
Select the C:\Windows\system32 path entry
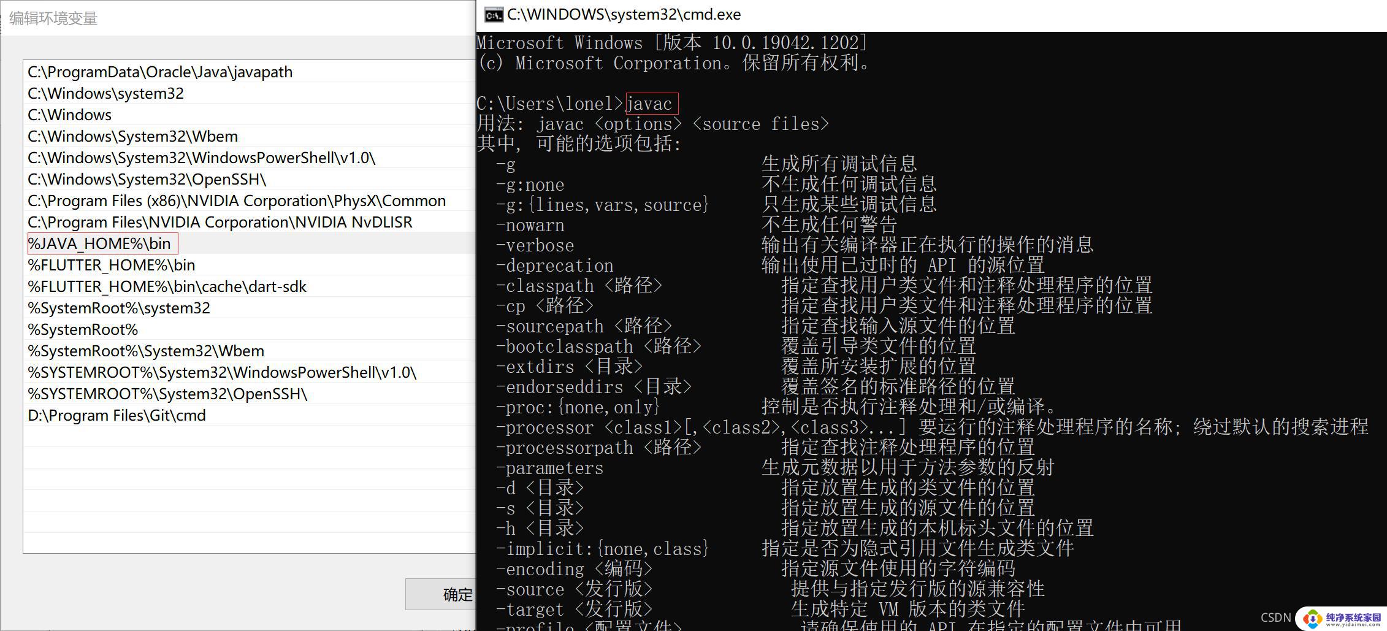pyautogui.click(x=249, y=93)
